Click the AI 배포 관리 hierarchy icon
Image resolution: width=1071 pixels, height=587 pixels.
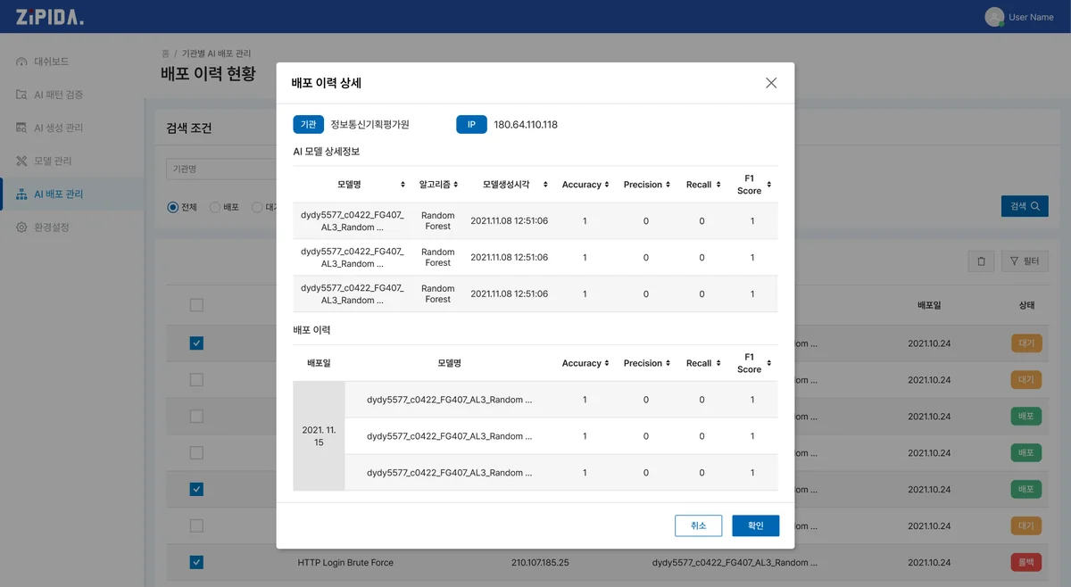click(x=22, y=194)
